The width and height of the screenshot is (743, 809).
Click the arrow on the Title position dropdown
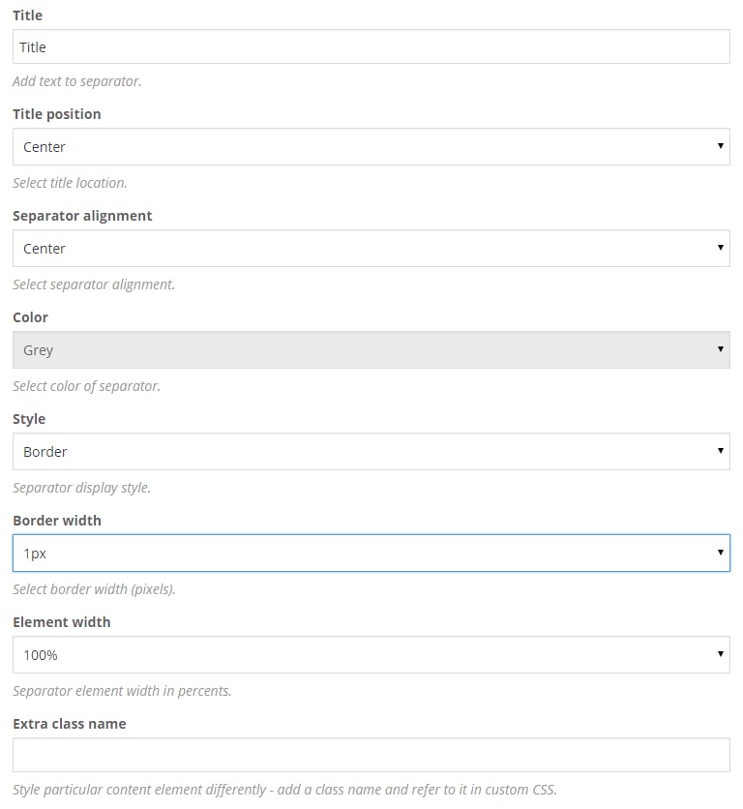point(721,146)
